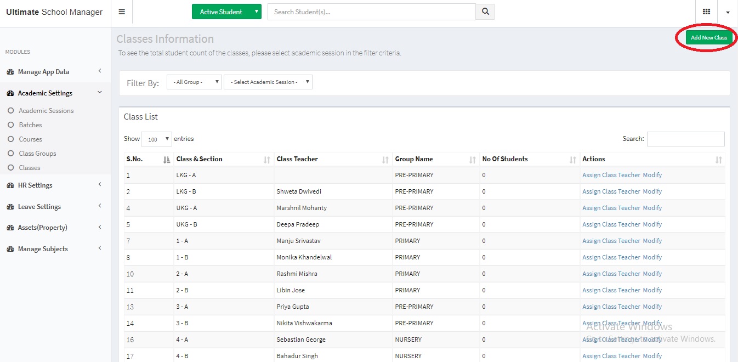Assign Class Teacher for UKG - A
The width and height of the screenshot is (738, 362).
(611, 208)
